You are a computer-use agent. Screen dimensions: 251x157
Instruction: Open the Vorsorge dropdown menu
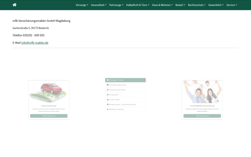tap(82, 5)
